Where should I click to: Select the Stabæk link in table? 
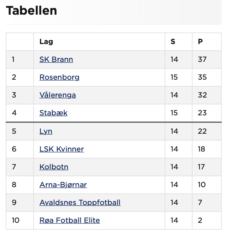(x=53, y=113)
